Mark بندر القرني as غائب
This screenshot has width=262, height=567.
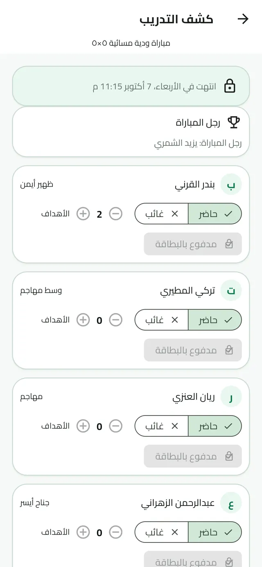pyautogui.click(x=162, y=214)
